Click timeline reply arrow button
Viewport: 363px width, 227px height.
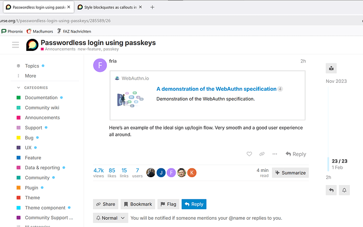331,190
